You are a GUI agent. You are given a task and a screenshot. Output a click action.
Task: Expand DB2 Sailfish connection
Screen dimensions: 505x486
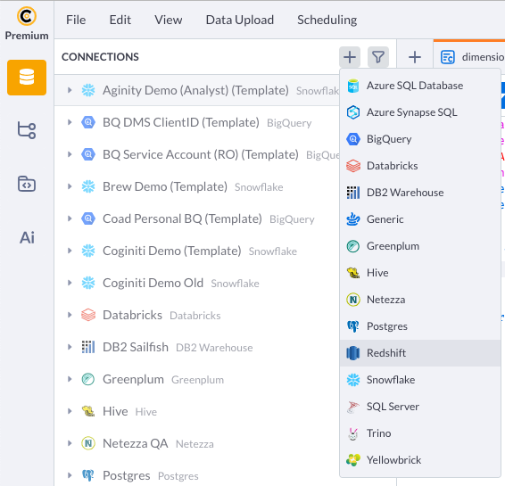click(x=70, y=347)
